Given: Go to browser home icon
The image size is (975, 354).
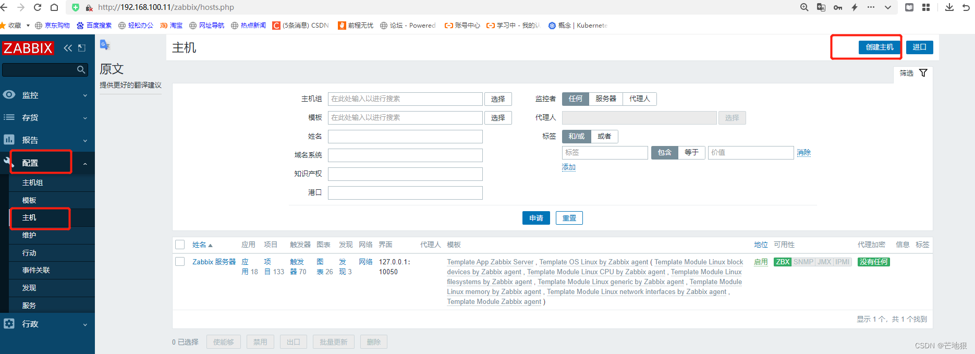Looking at the screenshot, I should click(54, 7).
